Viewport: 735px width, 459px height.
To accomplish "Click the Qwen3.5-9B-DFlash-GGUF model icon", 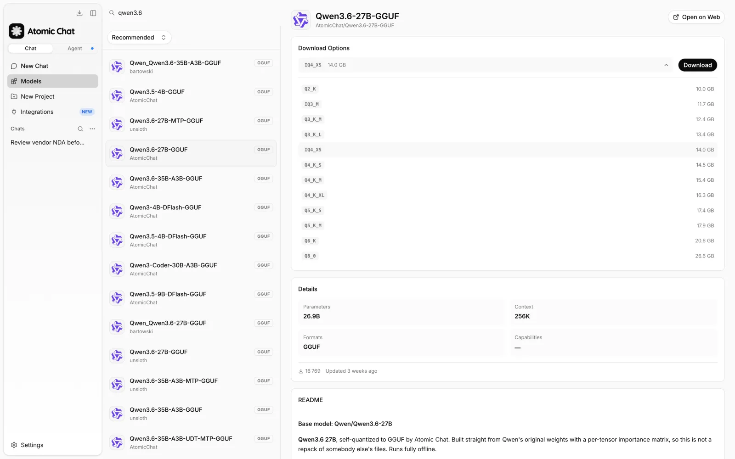I will [x=117, y=298].
